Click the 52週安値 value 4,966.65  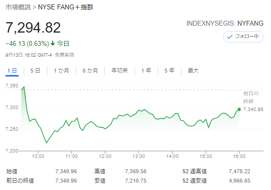[x=239, y=181]
